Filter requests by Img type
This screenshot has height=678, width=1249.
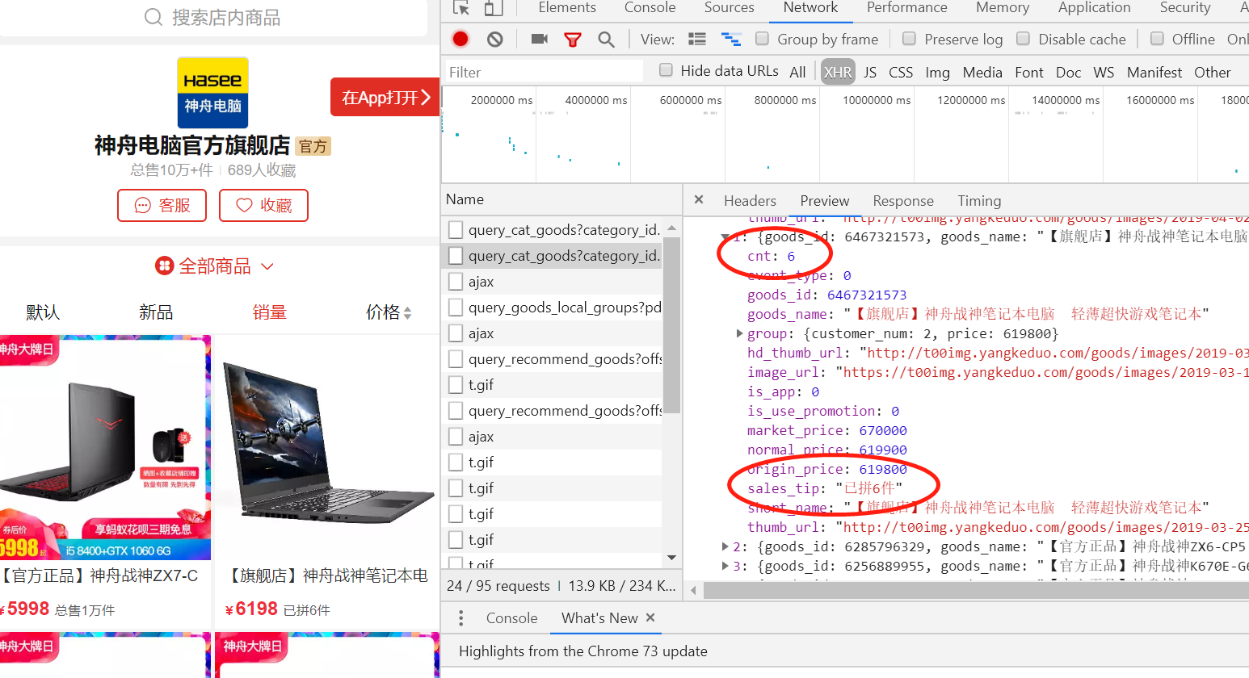click(937, 72)
